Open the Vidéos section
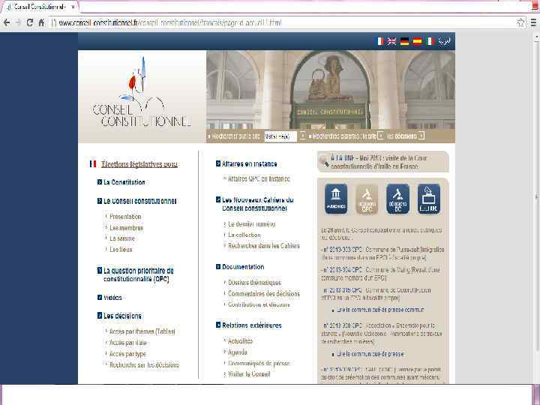Viewport: 540px width, 405px height. click(112, 298)
